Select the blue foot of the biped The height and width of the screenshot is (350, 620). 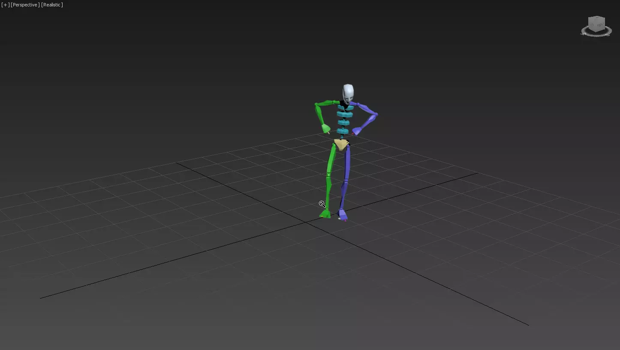[x=343, y=214]
